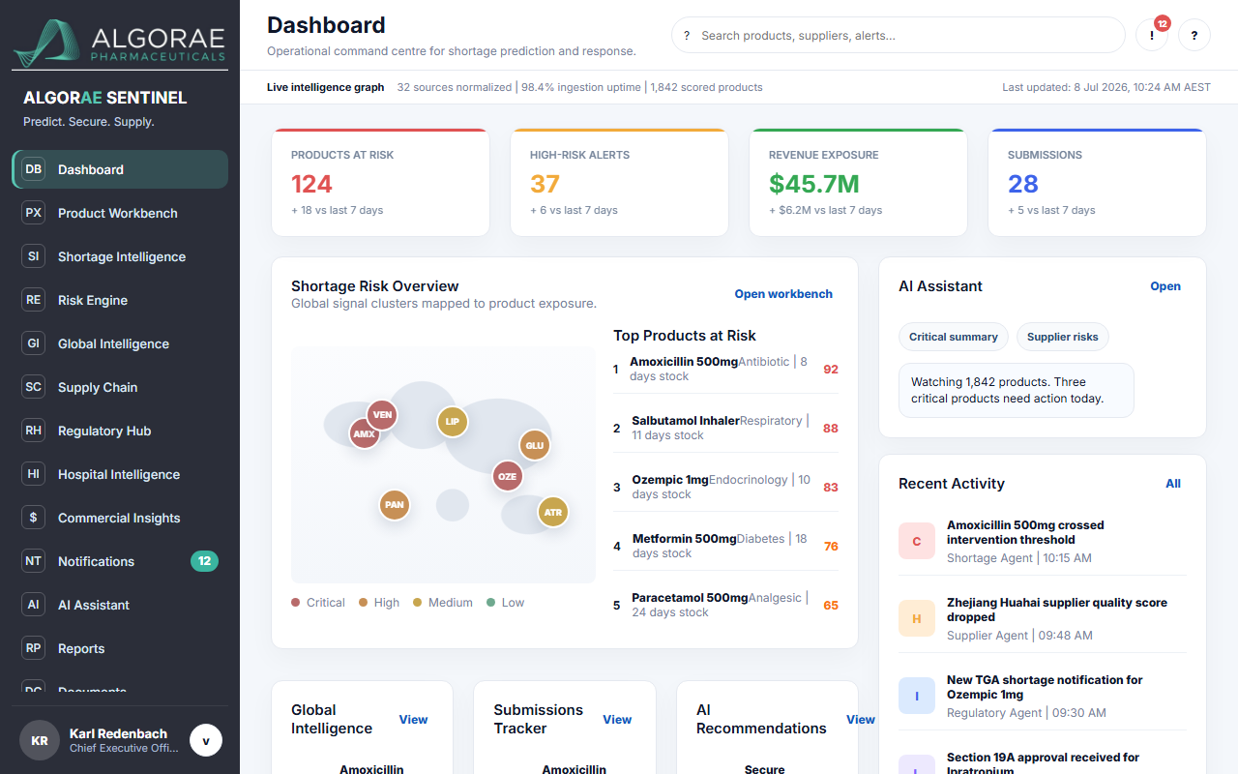Click the dollar Commercial Insights icon

tap(34, 518)
